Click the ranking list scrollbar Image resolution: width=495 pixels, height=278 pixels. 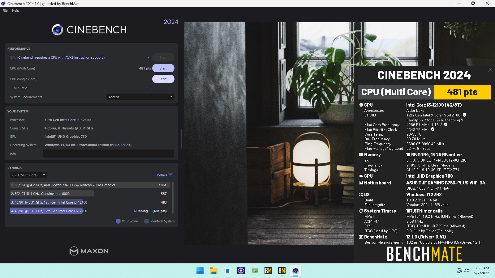tap(173, 198)
